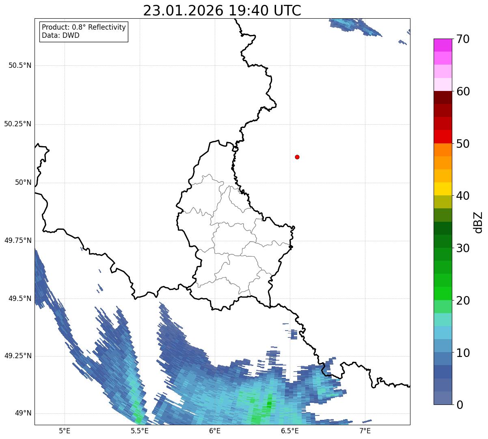The width and height of the screenshot is (488, 439).
Task: Click the 6°E longitude label
Action: tap(215, 431)
